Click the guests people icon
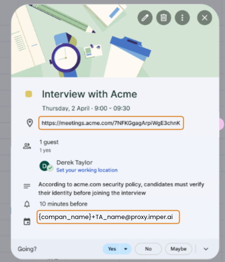 (27, 146)
